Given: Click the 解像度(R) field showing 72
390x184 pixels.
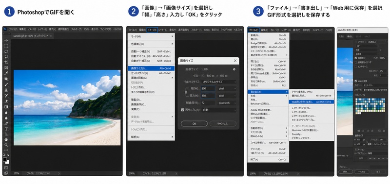Looking at the screenshot, I should 208,103.
